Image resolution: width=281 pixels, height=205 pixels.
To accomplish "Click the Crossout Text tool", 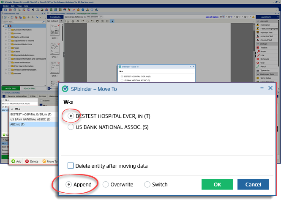I will point(266,40).
